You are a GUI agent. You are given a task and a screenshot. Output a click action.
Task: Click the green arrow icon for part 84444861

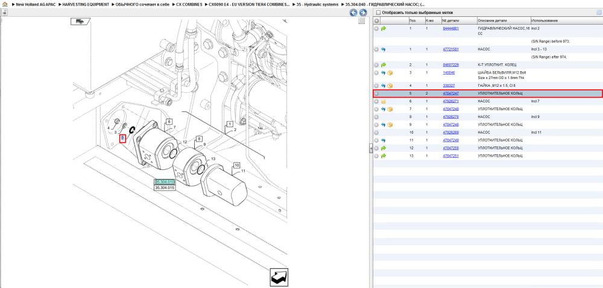click(384, 29)
